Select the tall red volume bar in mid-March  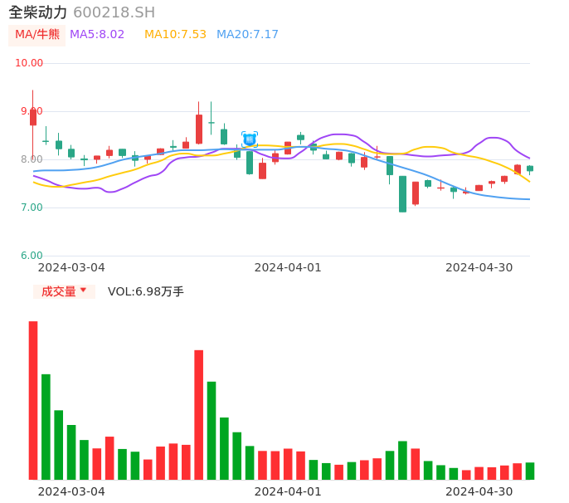pyautogui.click(x=199, y=414)
